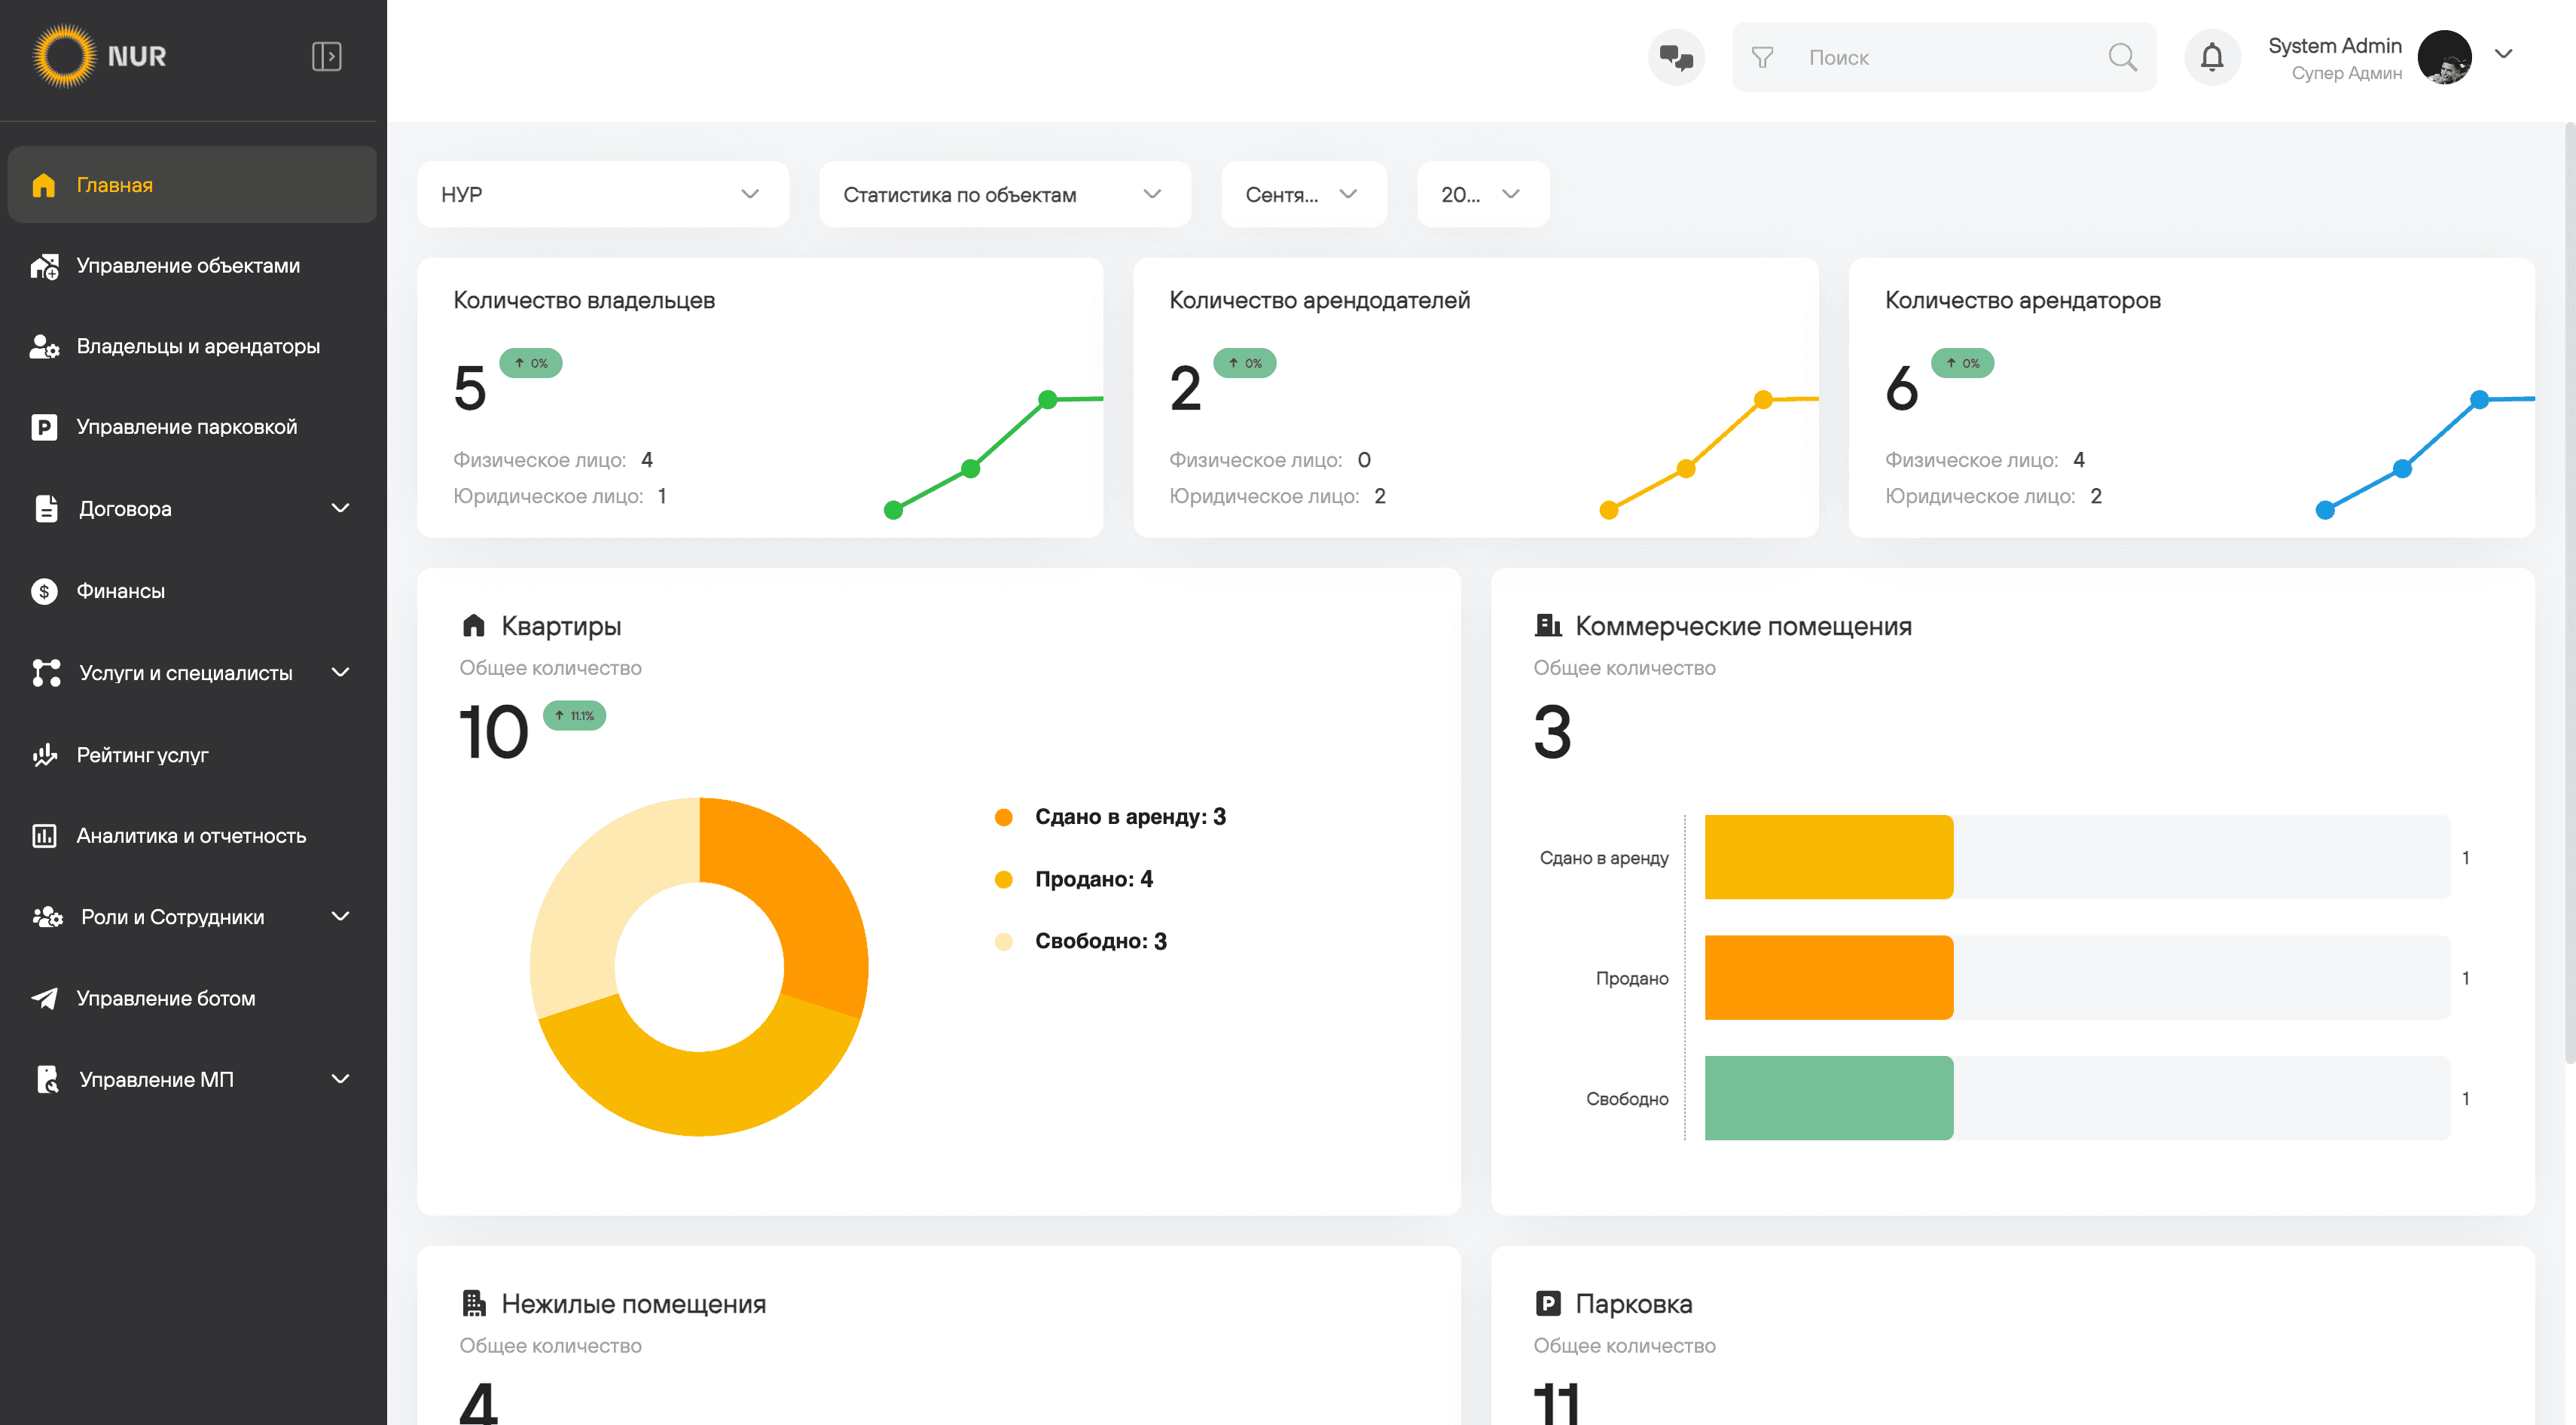This screenshot has width=2576, height=1425.
Task: Click the Коммерческие помещения building icon
Action: point(1547,625)
